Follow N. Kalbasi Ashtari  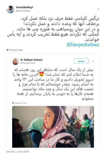81,61
